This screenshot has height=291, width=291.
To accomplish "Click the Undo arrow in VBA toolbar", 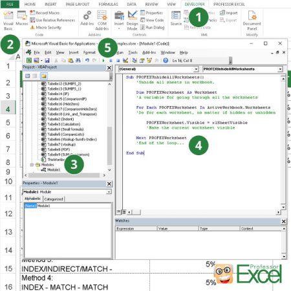I will click(87, 61).
